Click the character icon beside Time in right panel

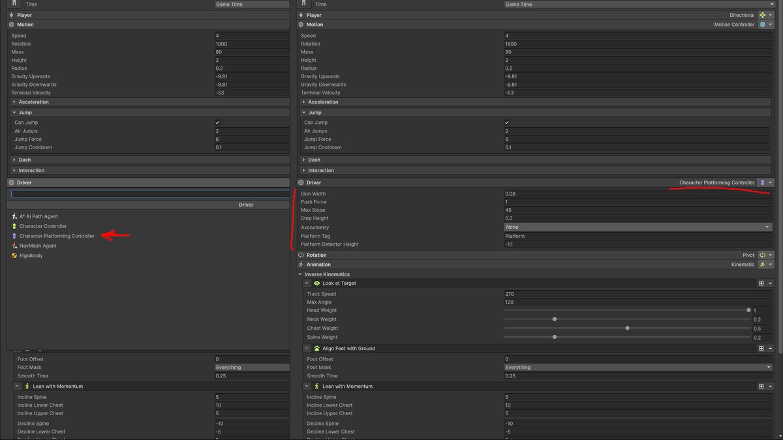click(x=305, y=3)
